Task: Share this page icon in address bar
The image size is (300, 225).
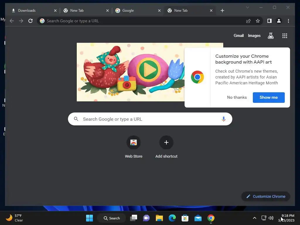Action: tap(248, 21)
